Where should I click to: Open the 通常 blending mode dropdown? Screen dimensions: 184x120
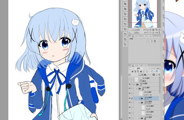[139, 68]
